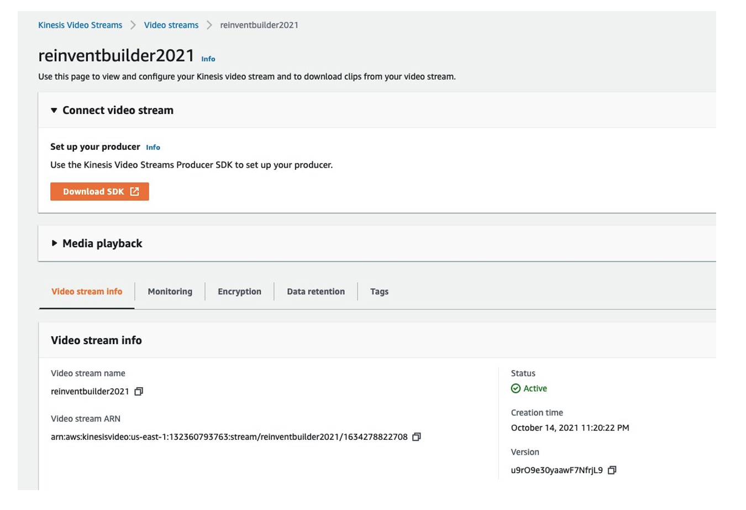
Task: Click the reinventbuilder2021 breadcrumb text
Action: coord(259,25)
